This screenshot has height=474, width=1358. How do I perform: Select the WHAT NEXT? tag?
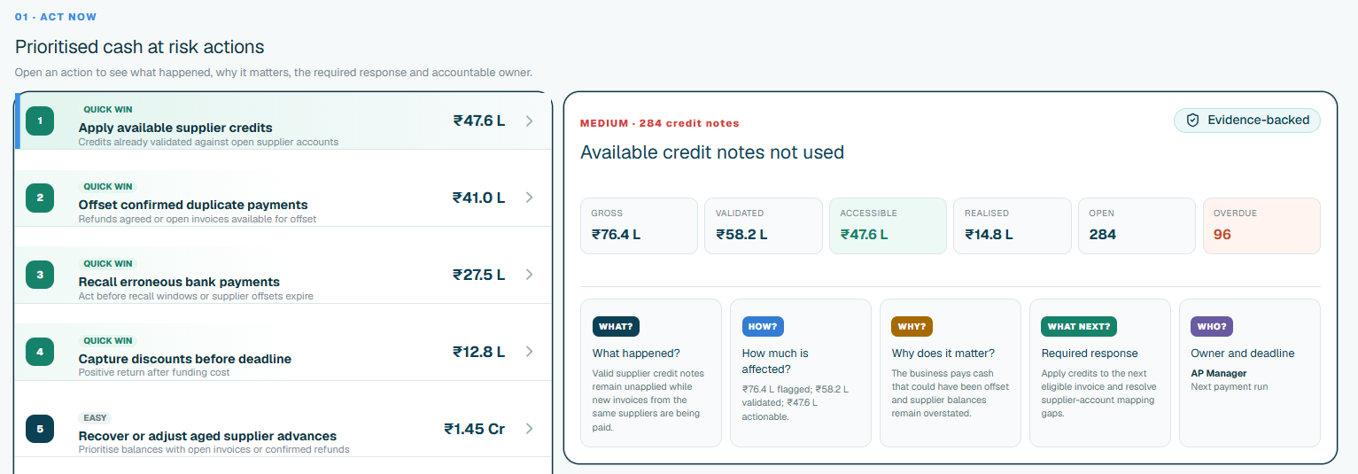click(x=1078, y=326)
